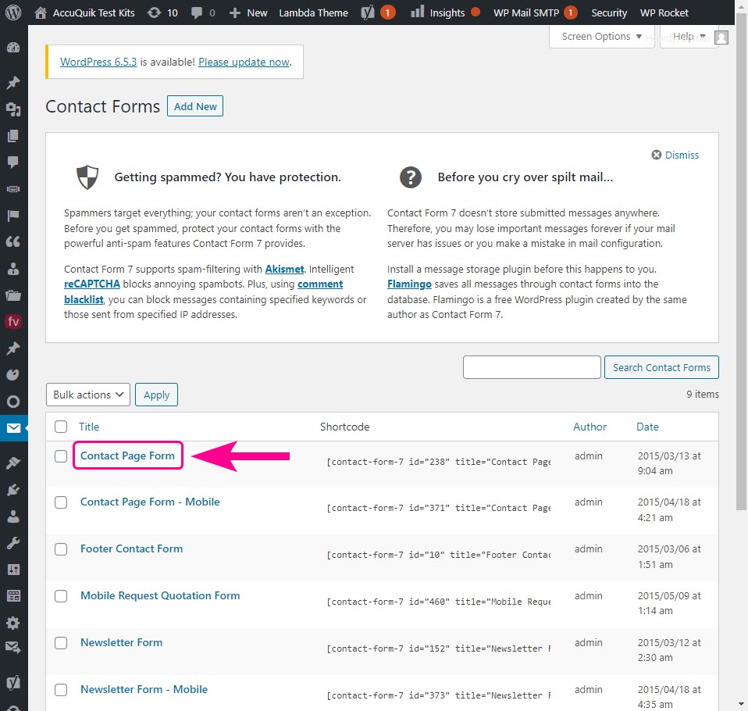The height and width of the screenshot is (711, 748).
Task: Open the Akismet link
Action: point(284,270)
